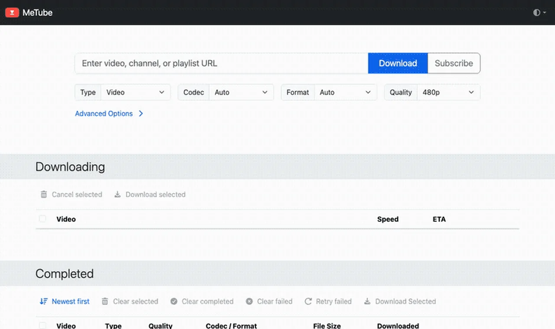Click the MeTube brand name link

[37, 13]
